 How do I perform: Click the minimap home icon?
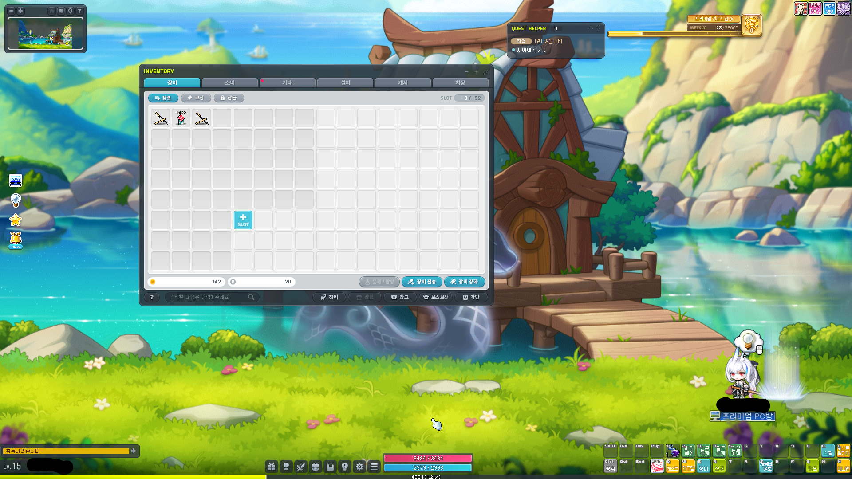click(x=51, y=11)
